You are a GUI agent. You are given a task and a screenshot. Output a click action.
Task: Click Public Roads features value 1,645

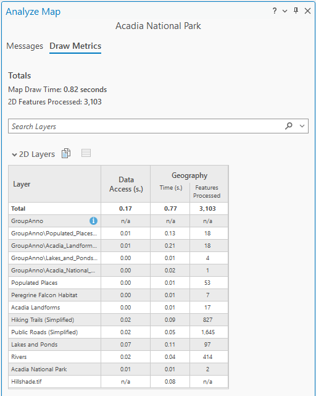[208, 332]
